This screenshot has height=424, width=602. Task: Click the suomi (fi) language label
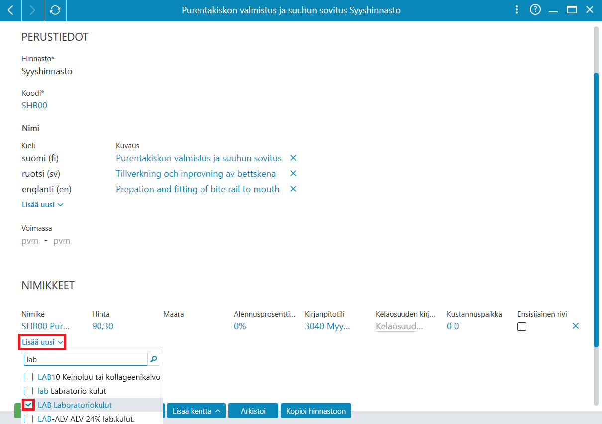pyautogui.click(x=40, y=158)
